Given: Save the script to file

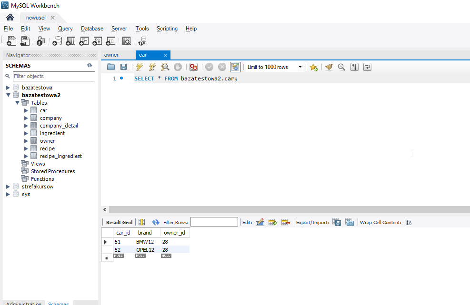Looking at the screenshot, I should pos(123,67).
